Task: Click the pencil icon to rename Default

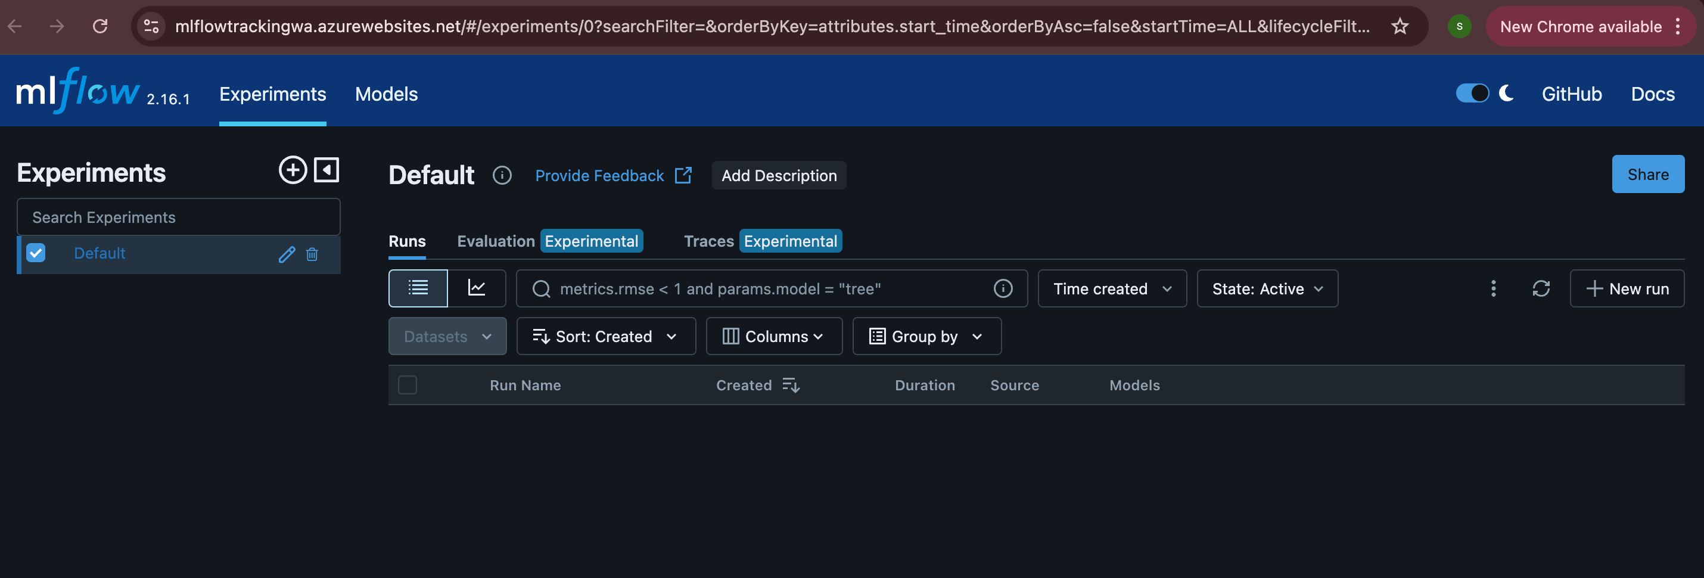Action: (x=287, y=254)
